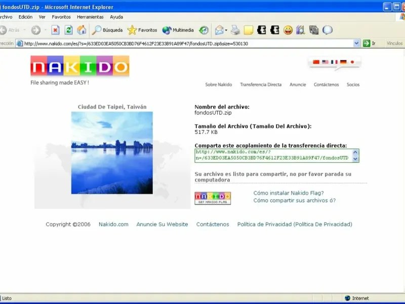Image resolution: width=405 pixels, height=304 pixels.
Task: Open the Nakido.com footer link
Action: coord(113,224)
